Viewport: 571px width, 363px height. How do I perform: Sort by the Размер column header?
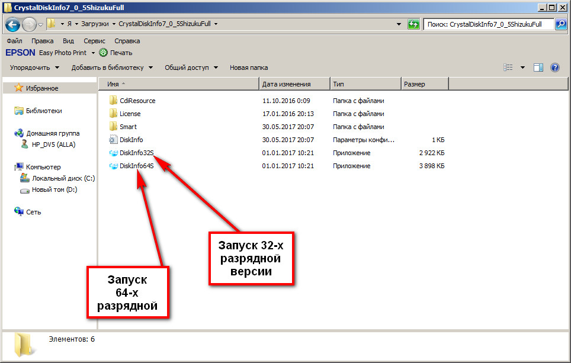coord(425,84)
